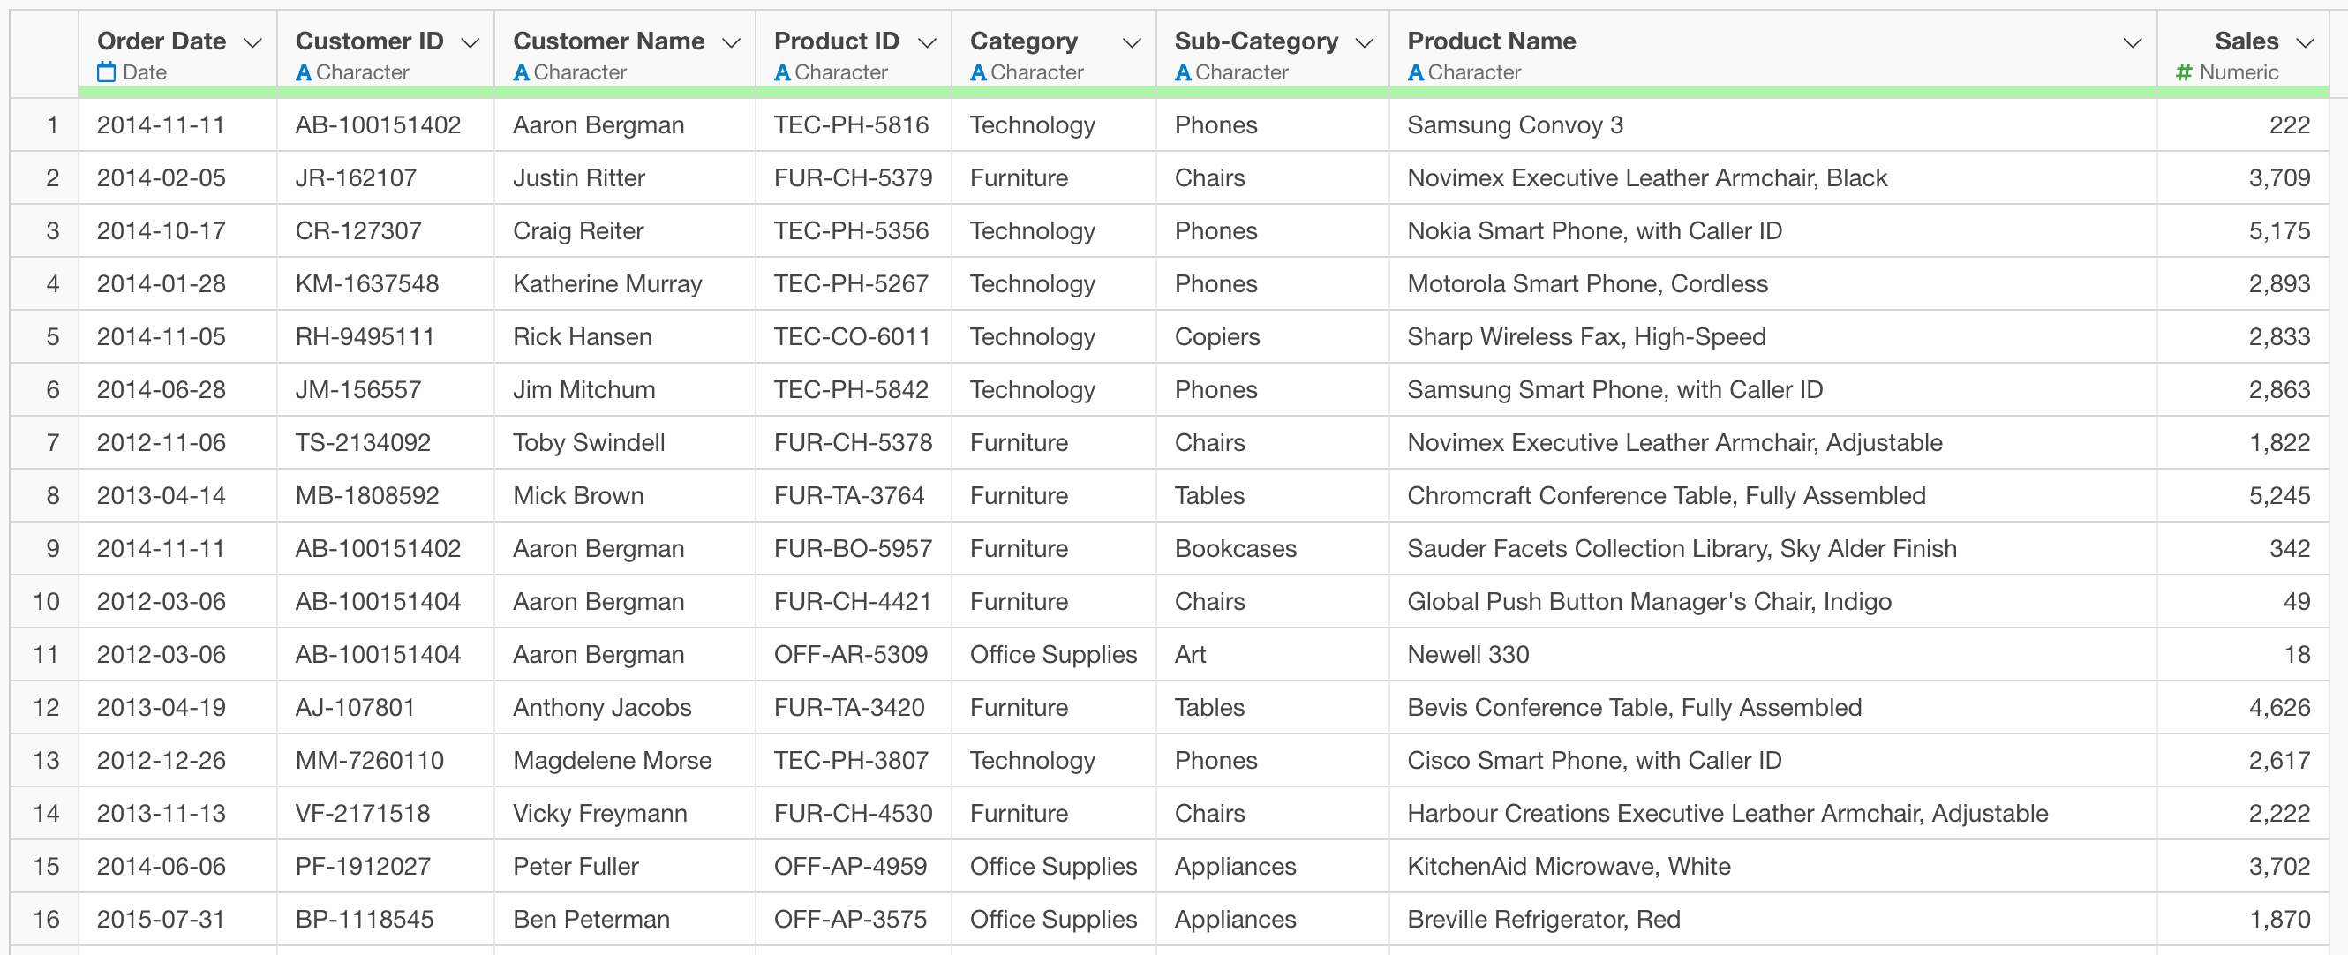Expand Category column dropdown chevron
This screenshot has height=955, width=2348.
click(1131, 43)
